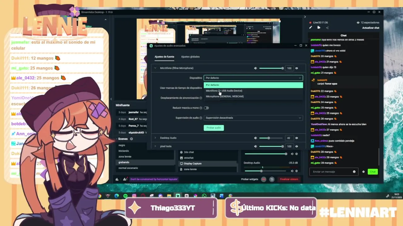403x226 pixels.
Task: Open the edit stream info pencil icon
Action: [x=311, y=28]
